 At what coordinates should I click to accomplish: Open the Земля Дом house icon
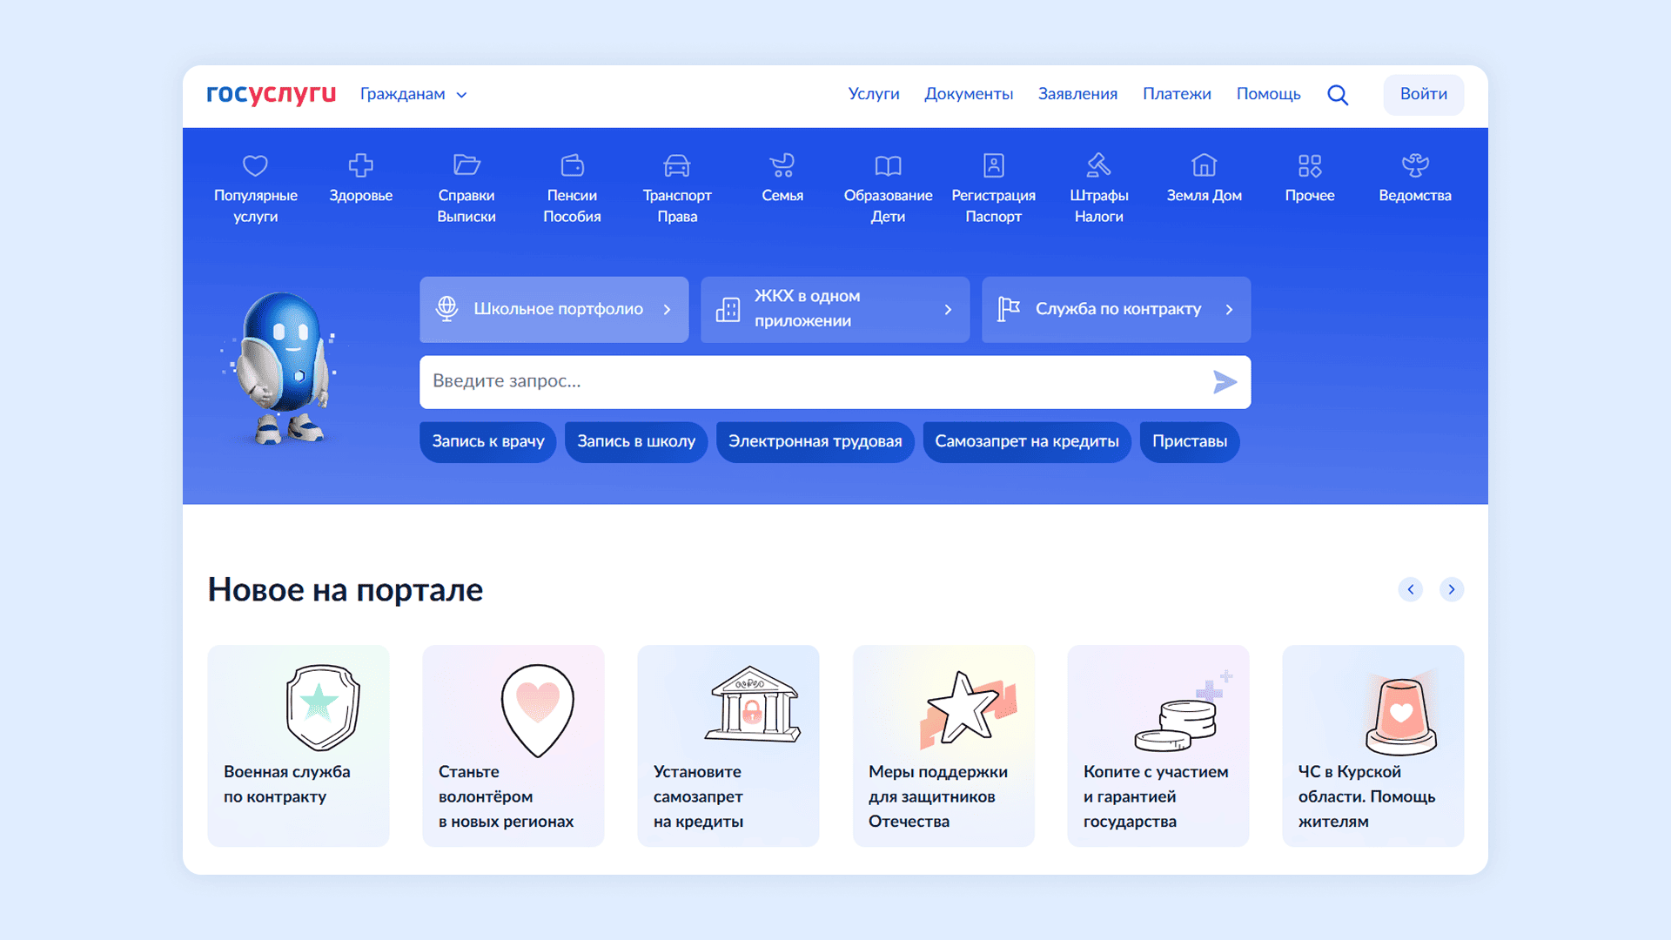click(1204, 165)
